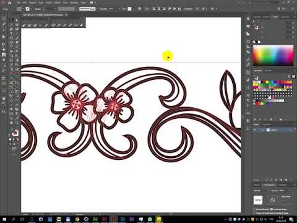Open Google Chrome from the taskbar
This screenshot has height=223, width=297.
(x=77, y=219)
